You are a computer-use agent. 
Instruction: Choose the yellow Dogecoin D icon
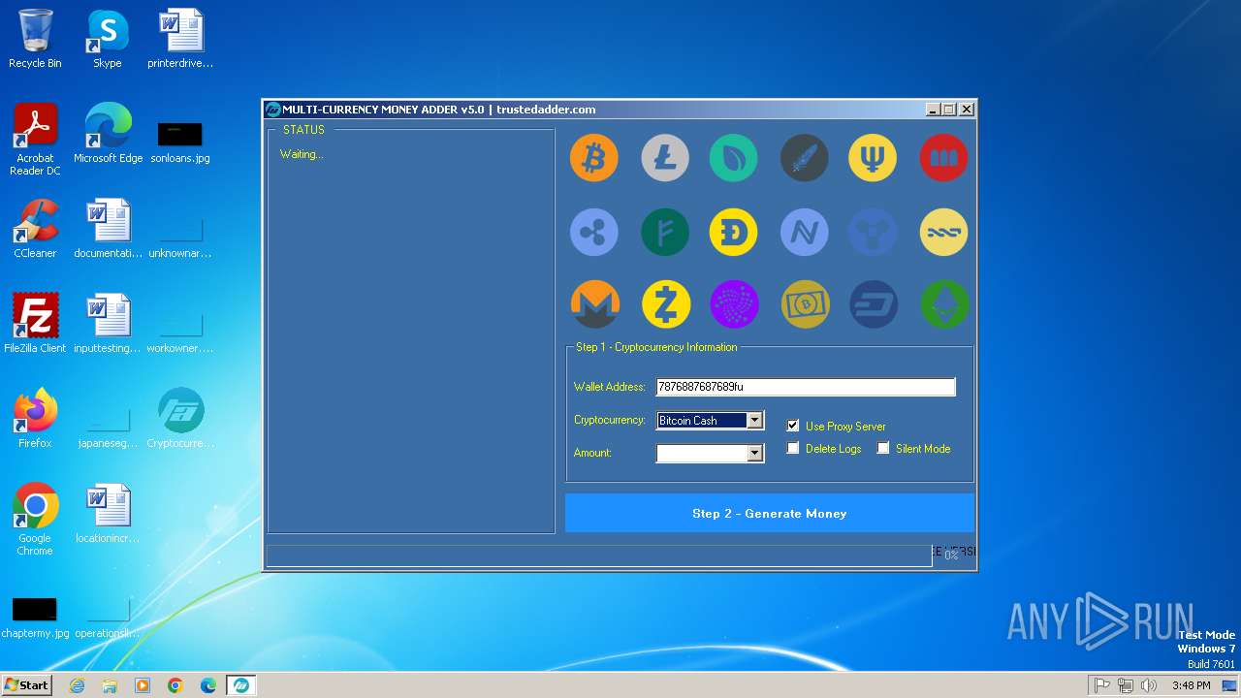tap(733, 232)
